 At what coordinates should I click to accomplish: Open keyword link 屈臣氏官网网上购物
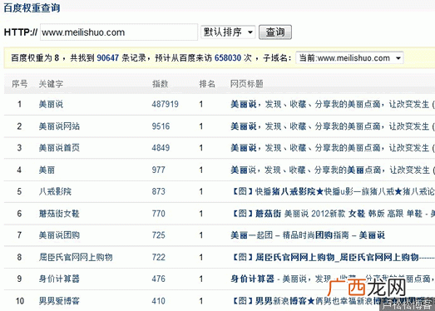[x=76, y=257]
